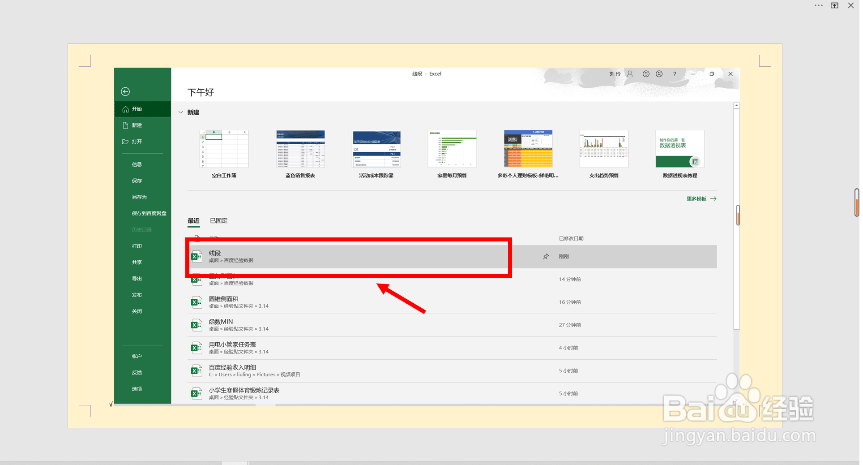Open the recent file 小学生寒假体育锻炼记录表
The width and height of the screenshot is (863, 465).
click(x=452, y=394)
